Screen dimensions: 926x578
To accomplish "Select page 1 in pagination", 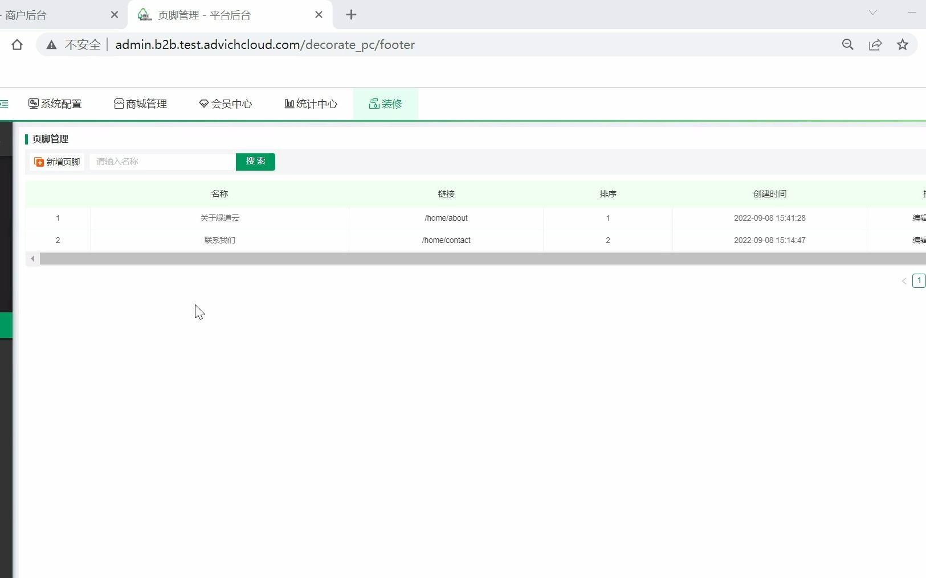I will coord(919,280).
